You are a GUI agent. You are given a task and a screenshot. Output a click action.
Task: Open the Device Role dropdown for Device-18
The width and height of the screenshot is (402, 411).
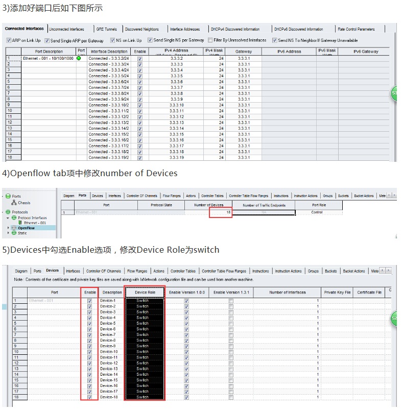145,397
